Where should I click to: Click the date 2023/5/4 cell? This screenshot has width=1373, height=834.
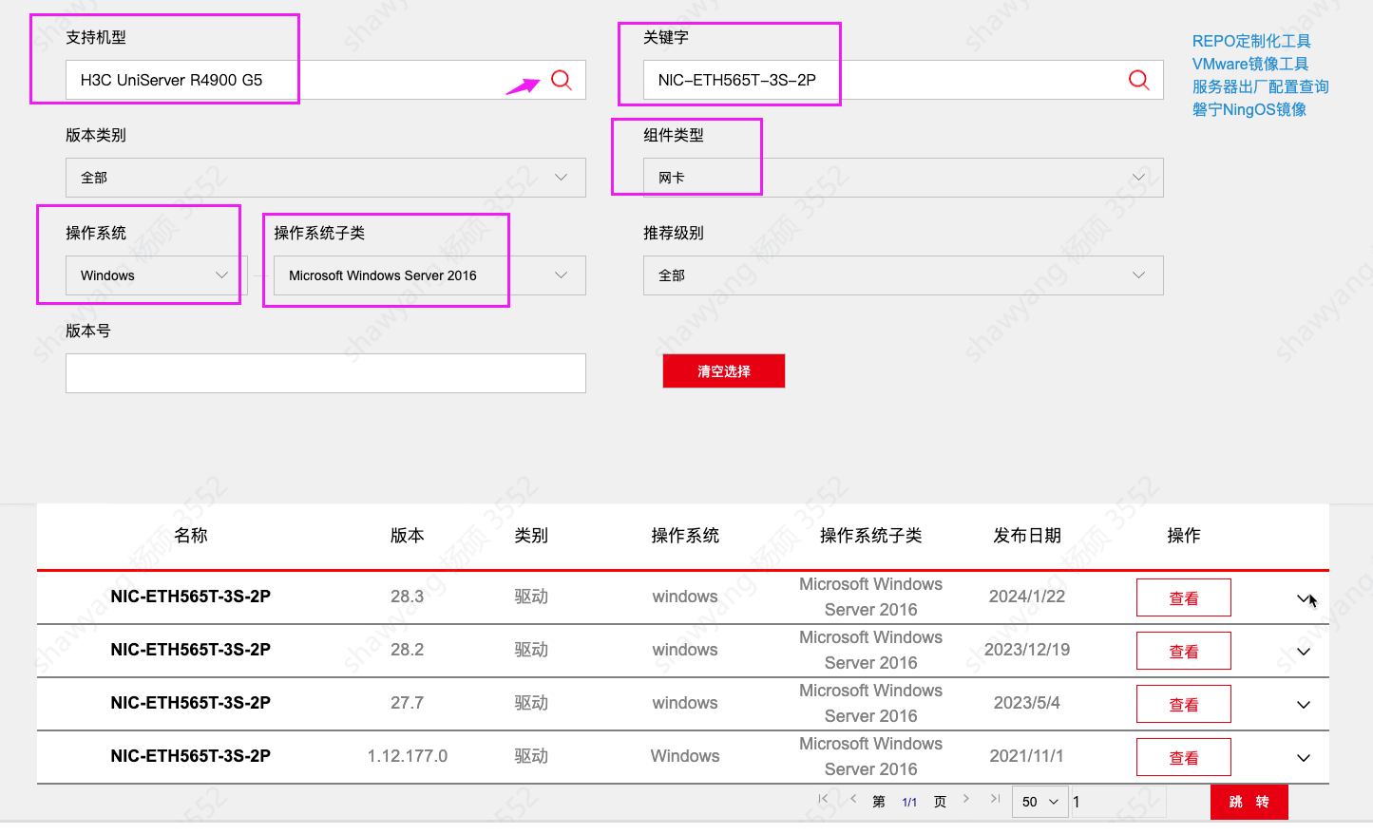(1027, 703)
